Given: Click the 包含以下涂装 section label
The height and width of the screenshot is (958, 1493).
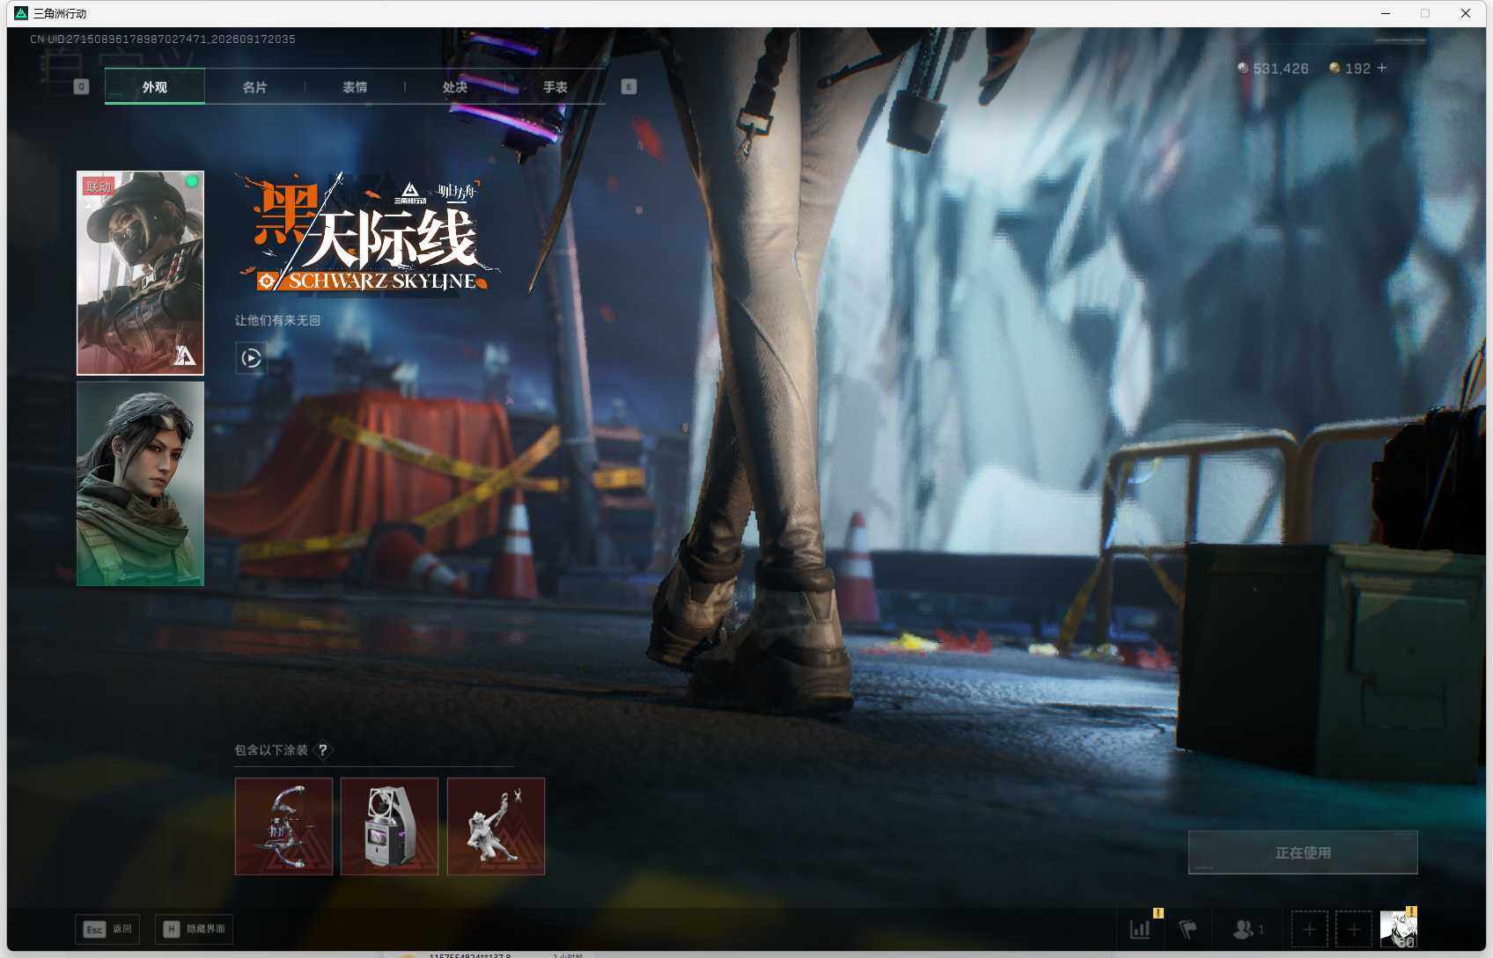Looking at the screenshot, I should 271,750.
